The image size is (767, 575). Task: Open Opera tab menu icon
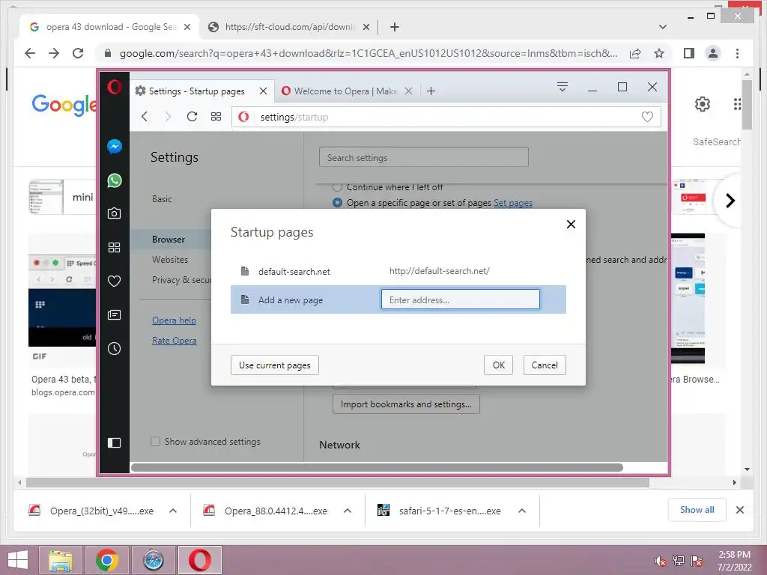tap(563, 87)
